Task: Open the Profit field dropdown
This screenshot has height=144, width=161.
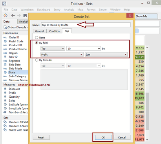Action: pos(62,55)
